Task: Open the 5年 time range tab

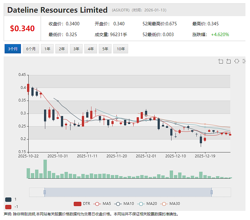Action: [105, 49]
